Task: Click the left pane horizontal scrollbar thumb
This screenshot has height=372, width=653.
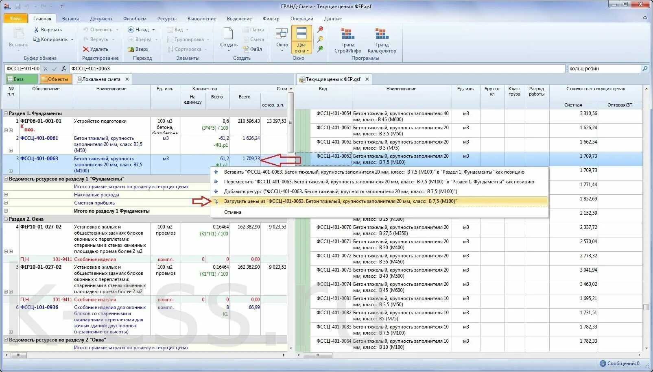Action: 19,355
